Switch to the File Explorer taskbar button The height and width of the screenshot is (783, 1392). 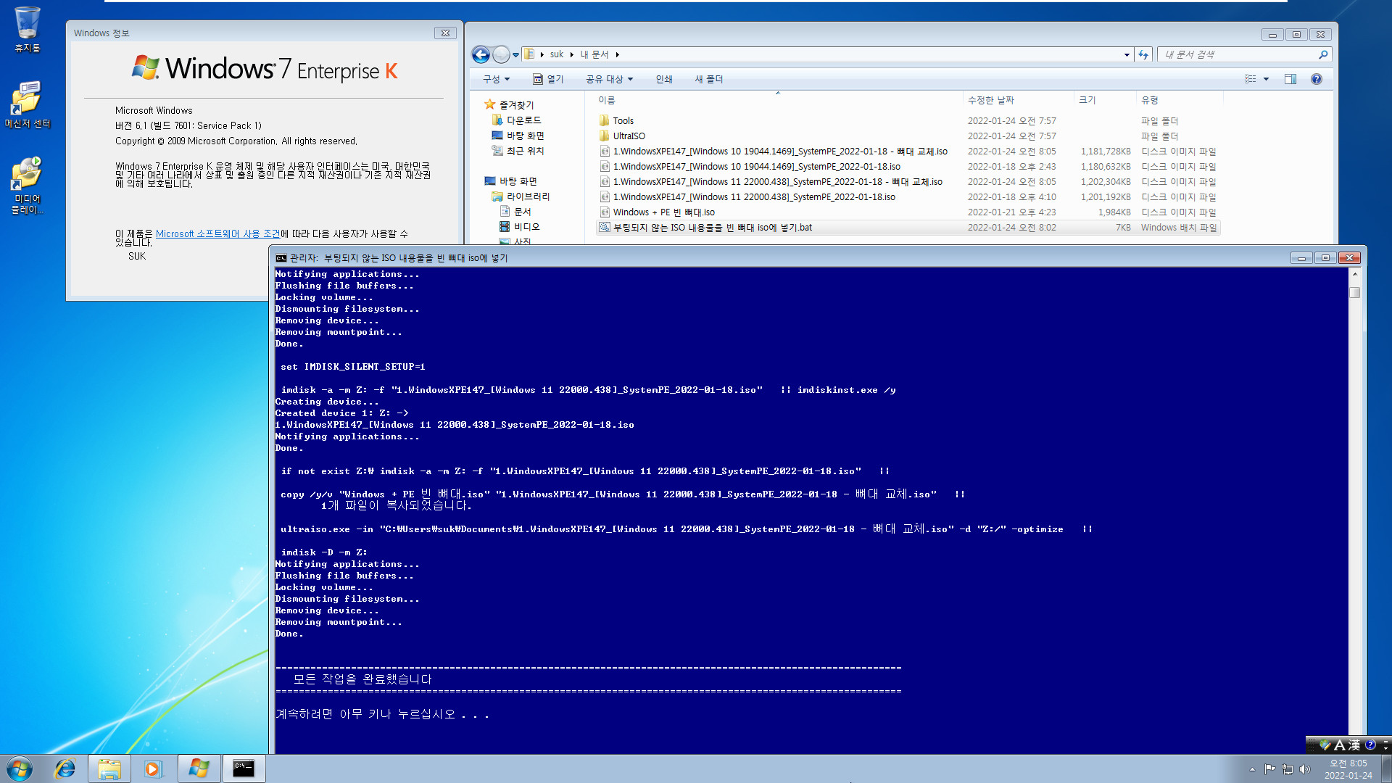coord(109,768)
